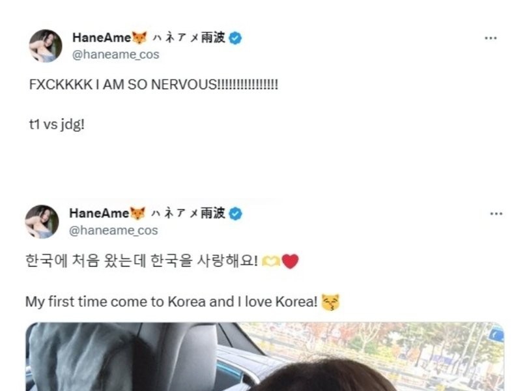Click the red heart emoji in the Korean text
The height and width of the screenshot is (391, 527).
[290, 261]
